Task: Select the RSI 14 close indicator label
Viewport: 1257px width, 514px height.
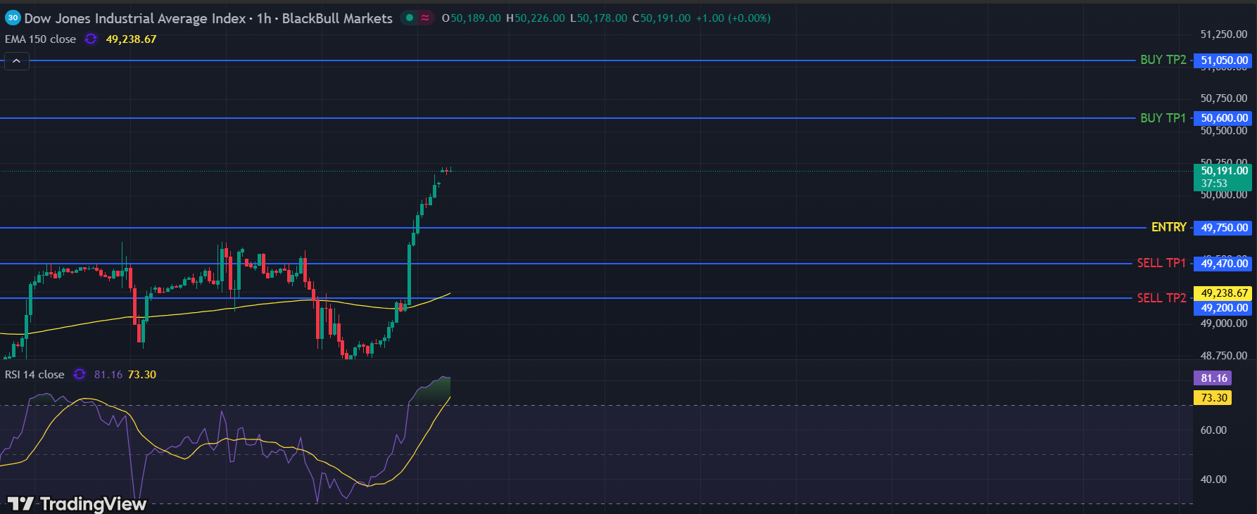Action: click(x=34, y=375)
